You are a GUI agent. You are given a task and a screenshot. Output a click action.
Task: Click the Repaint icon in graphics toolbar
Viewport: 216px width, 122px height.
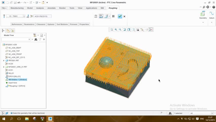coord(124,29)
